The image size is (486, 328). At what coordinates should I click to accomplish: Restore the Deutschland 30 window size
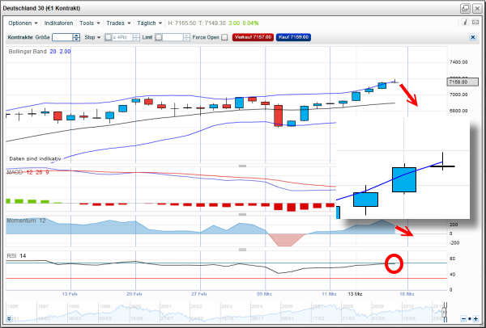465,8
